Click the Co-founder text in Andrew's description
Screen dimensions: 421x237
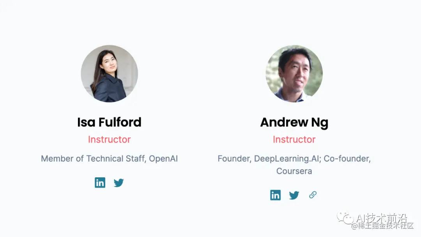click(x=347, y=159)
